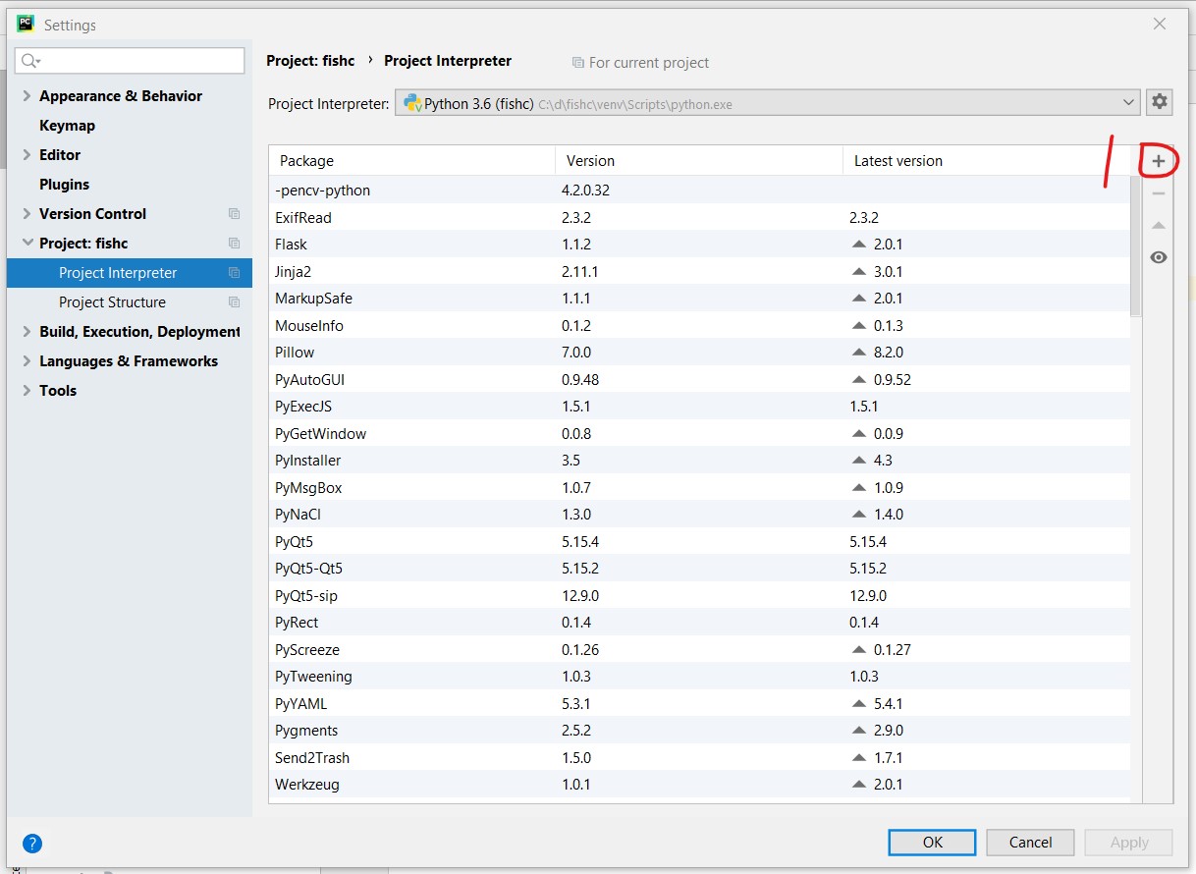Screen dimensions: 1196x874
Task: Expand the Editor section
Action: (27, 155)
